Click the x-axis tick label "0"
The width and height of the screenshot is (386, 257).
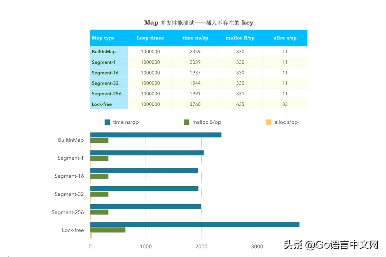pos(90,247)
